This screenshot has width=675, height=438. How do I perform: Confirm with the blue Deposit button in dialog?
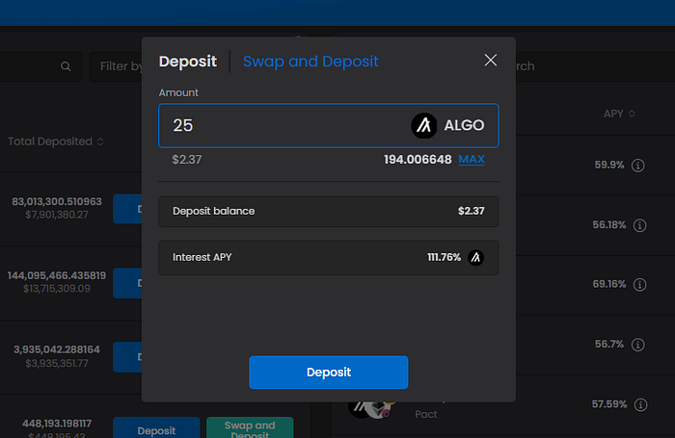(x=329, y=373)
